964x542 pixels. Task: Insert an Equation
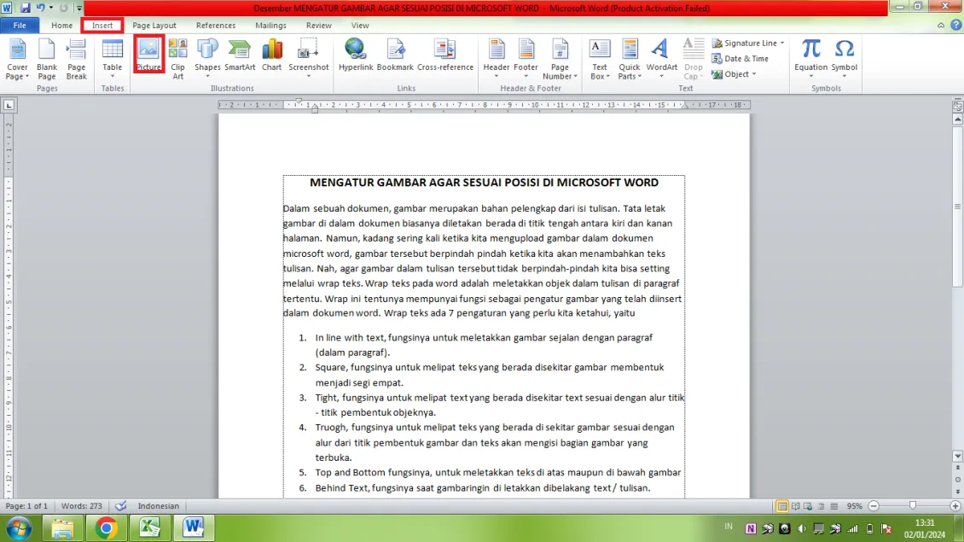pos(811,59)
